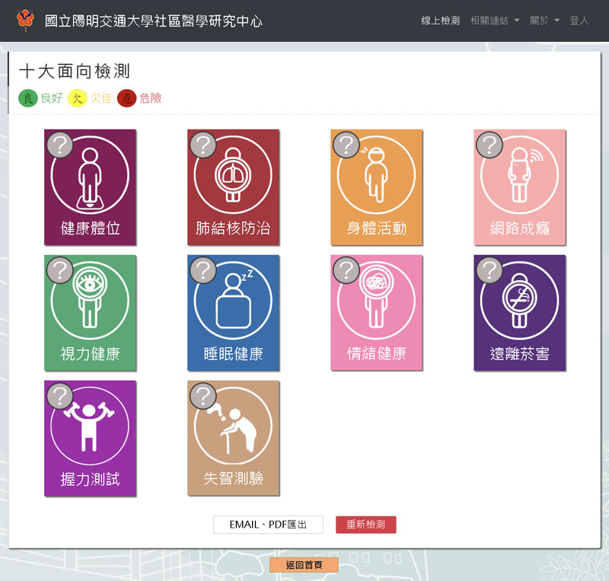Open the 握力測試 test card

[90, 439]
